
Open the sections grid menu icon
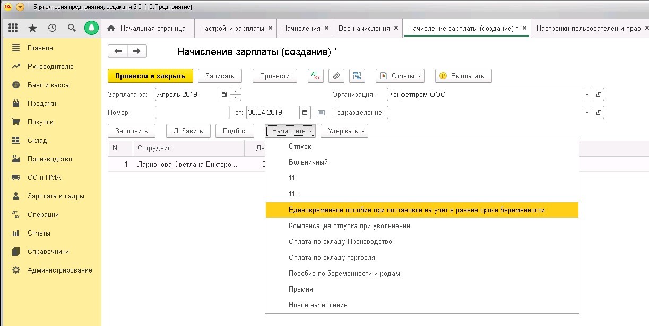point(13,28)
